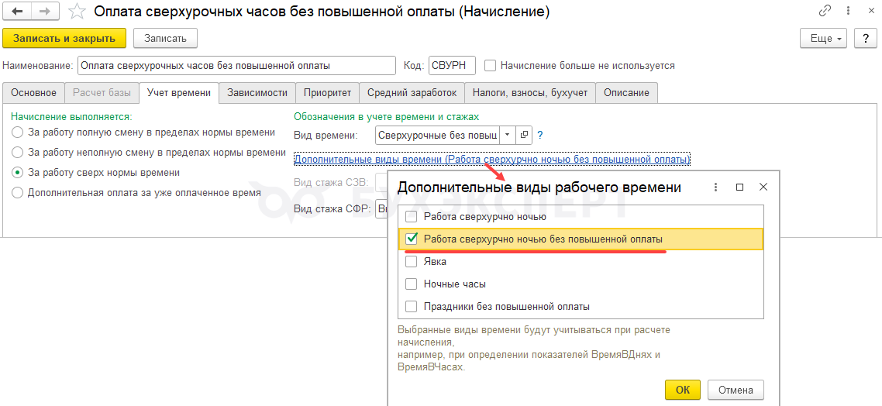
Task: Select За работу неполную смену radio button
Action: pyautogui.click(x=17, y=153)
